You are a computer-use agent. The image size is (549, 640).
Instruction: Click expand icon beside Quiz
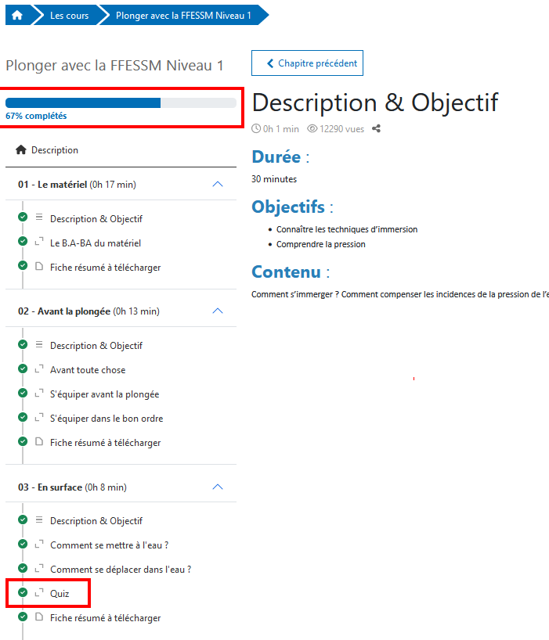(x=39, y=592)
